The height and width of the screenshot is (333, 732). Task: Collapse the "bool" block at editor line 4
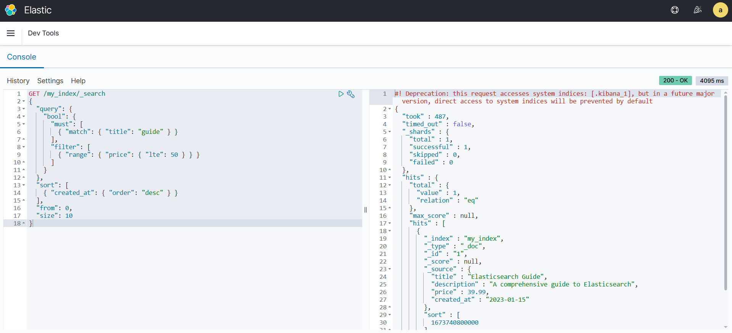coord(24,117)
